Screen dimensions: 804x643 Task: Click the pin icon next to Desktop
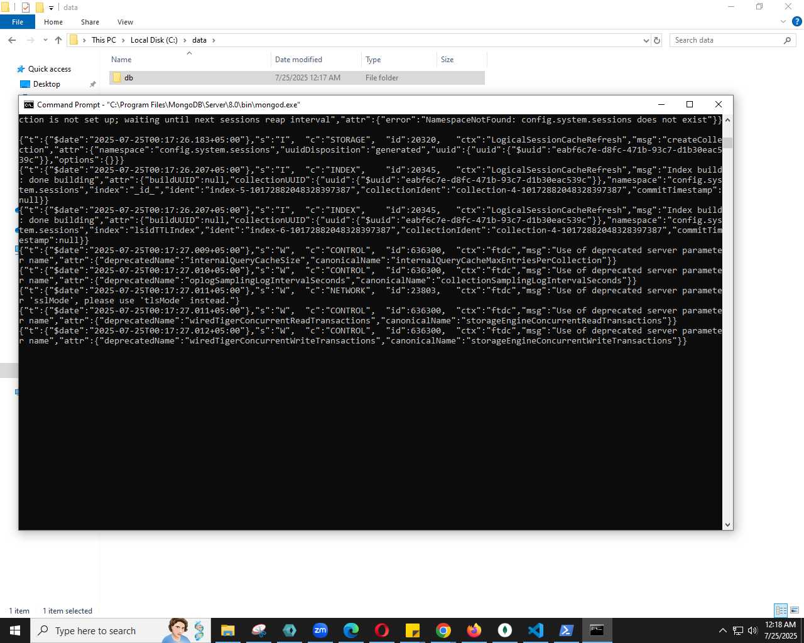[92, 84]
